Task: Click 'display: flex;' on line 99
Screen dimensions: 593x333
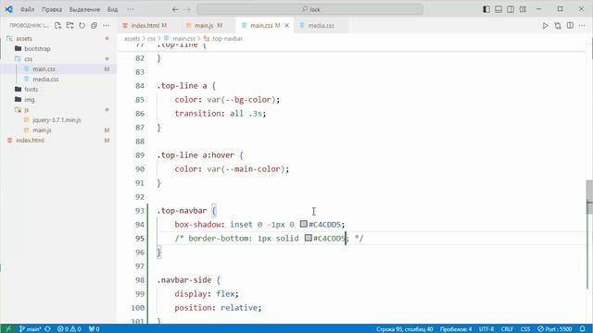Action: pyautogui.click(x=207, y=294)
